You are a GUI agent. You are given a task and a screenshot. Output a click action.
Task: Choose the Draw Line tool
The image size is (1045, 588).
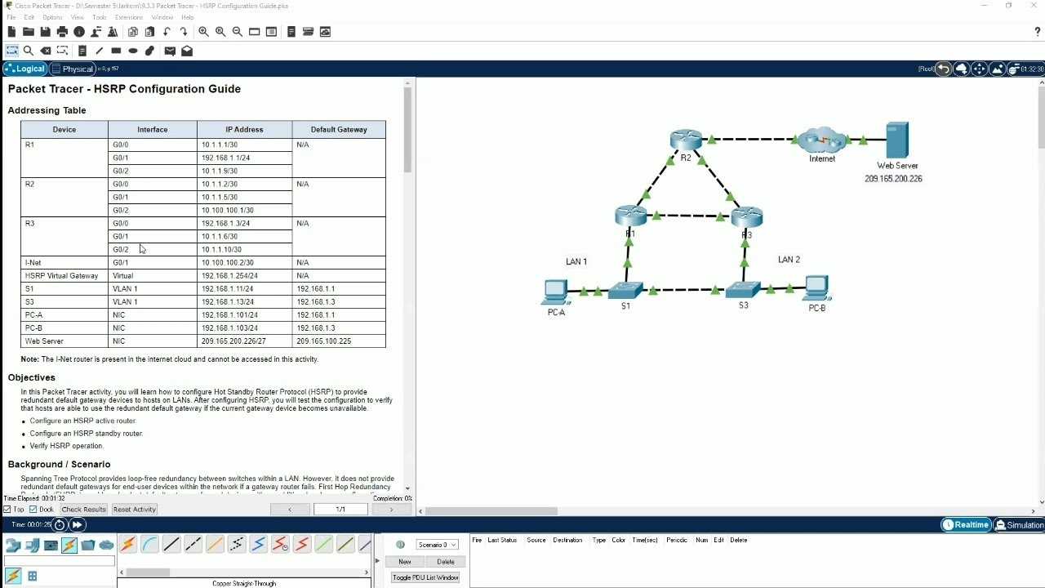pos(100,51)
